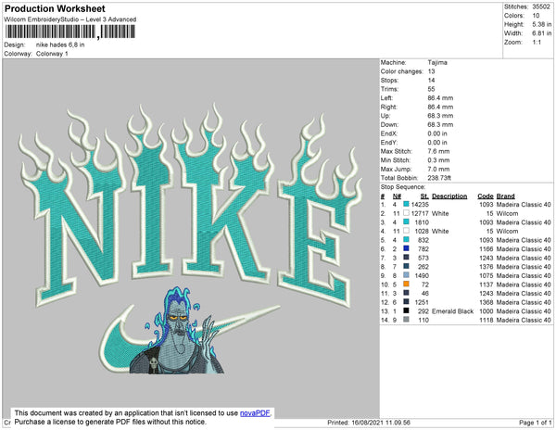This screenshot has height=430, width=556.
Task: Click the Stitches count 35502
Action: pyautogui.click(x=541, y=6)
